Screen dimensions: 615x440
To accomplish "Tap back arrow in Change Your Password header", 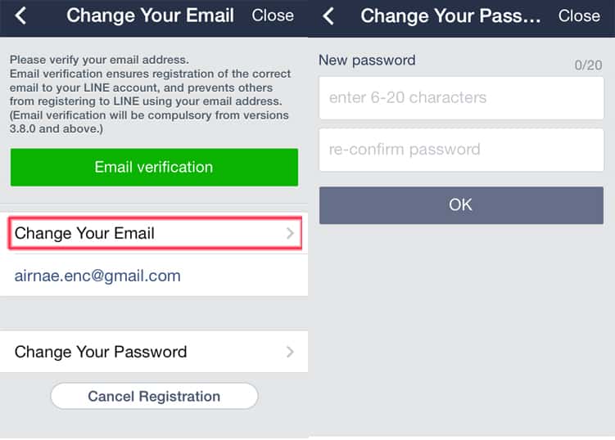I will click(329, 16).
